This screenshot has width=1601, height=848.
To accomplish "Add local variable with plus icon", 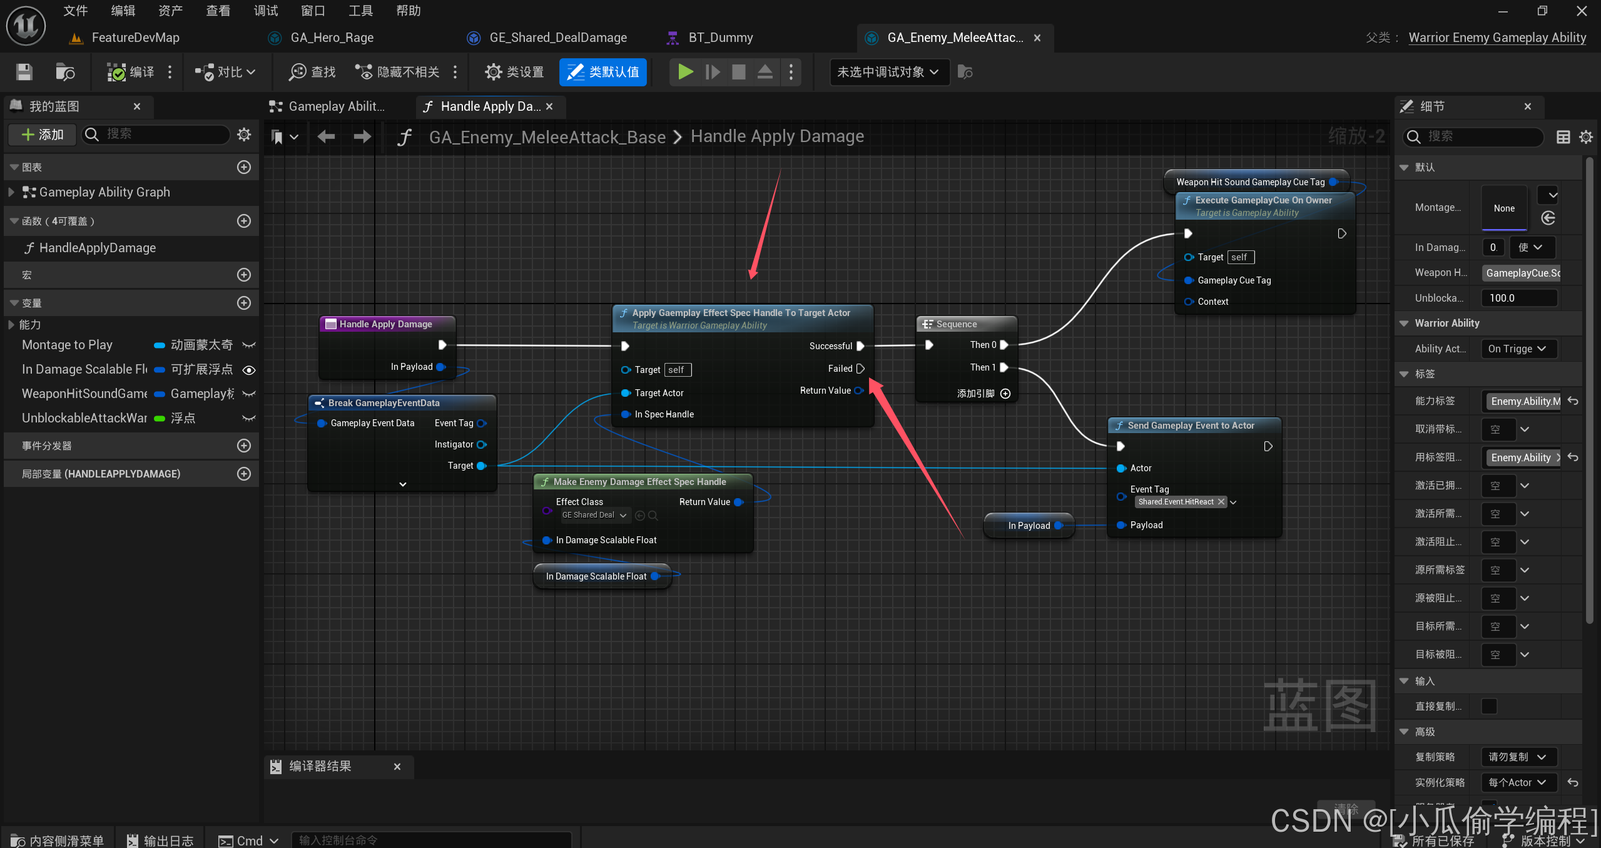I will tap(244, 474).
